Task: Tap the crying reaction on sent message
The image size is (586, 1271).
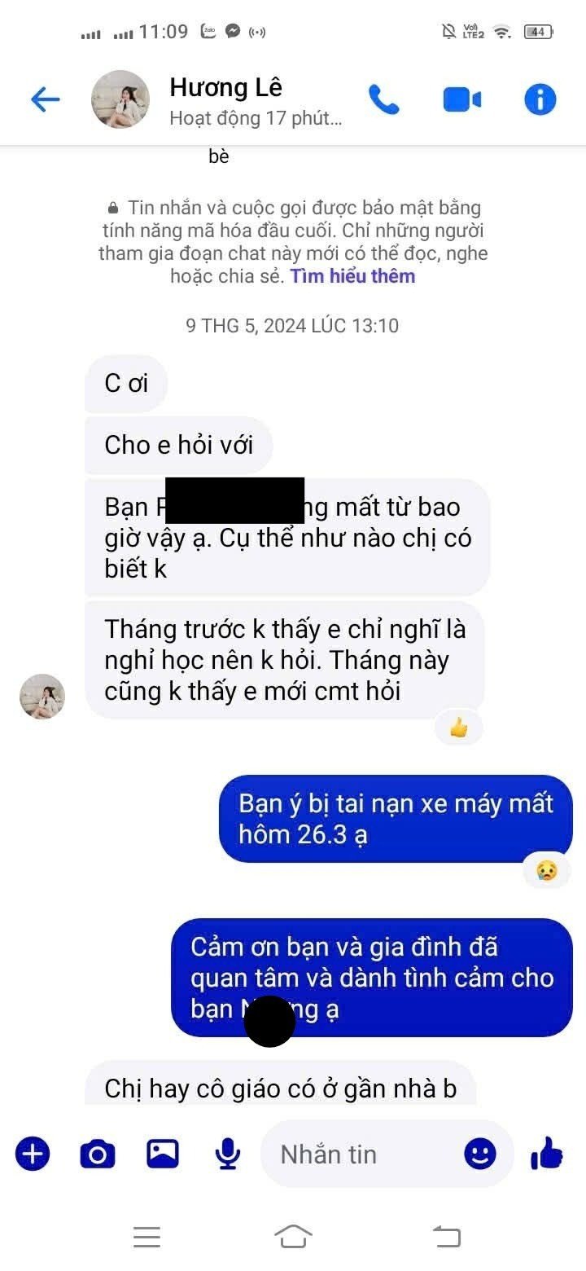Action: [x=547, y=870]
